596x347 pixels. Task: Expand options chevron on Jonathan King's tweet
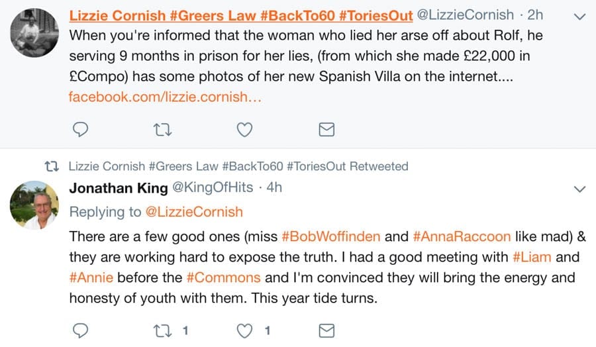[x=579, y=189]
